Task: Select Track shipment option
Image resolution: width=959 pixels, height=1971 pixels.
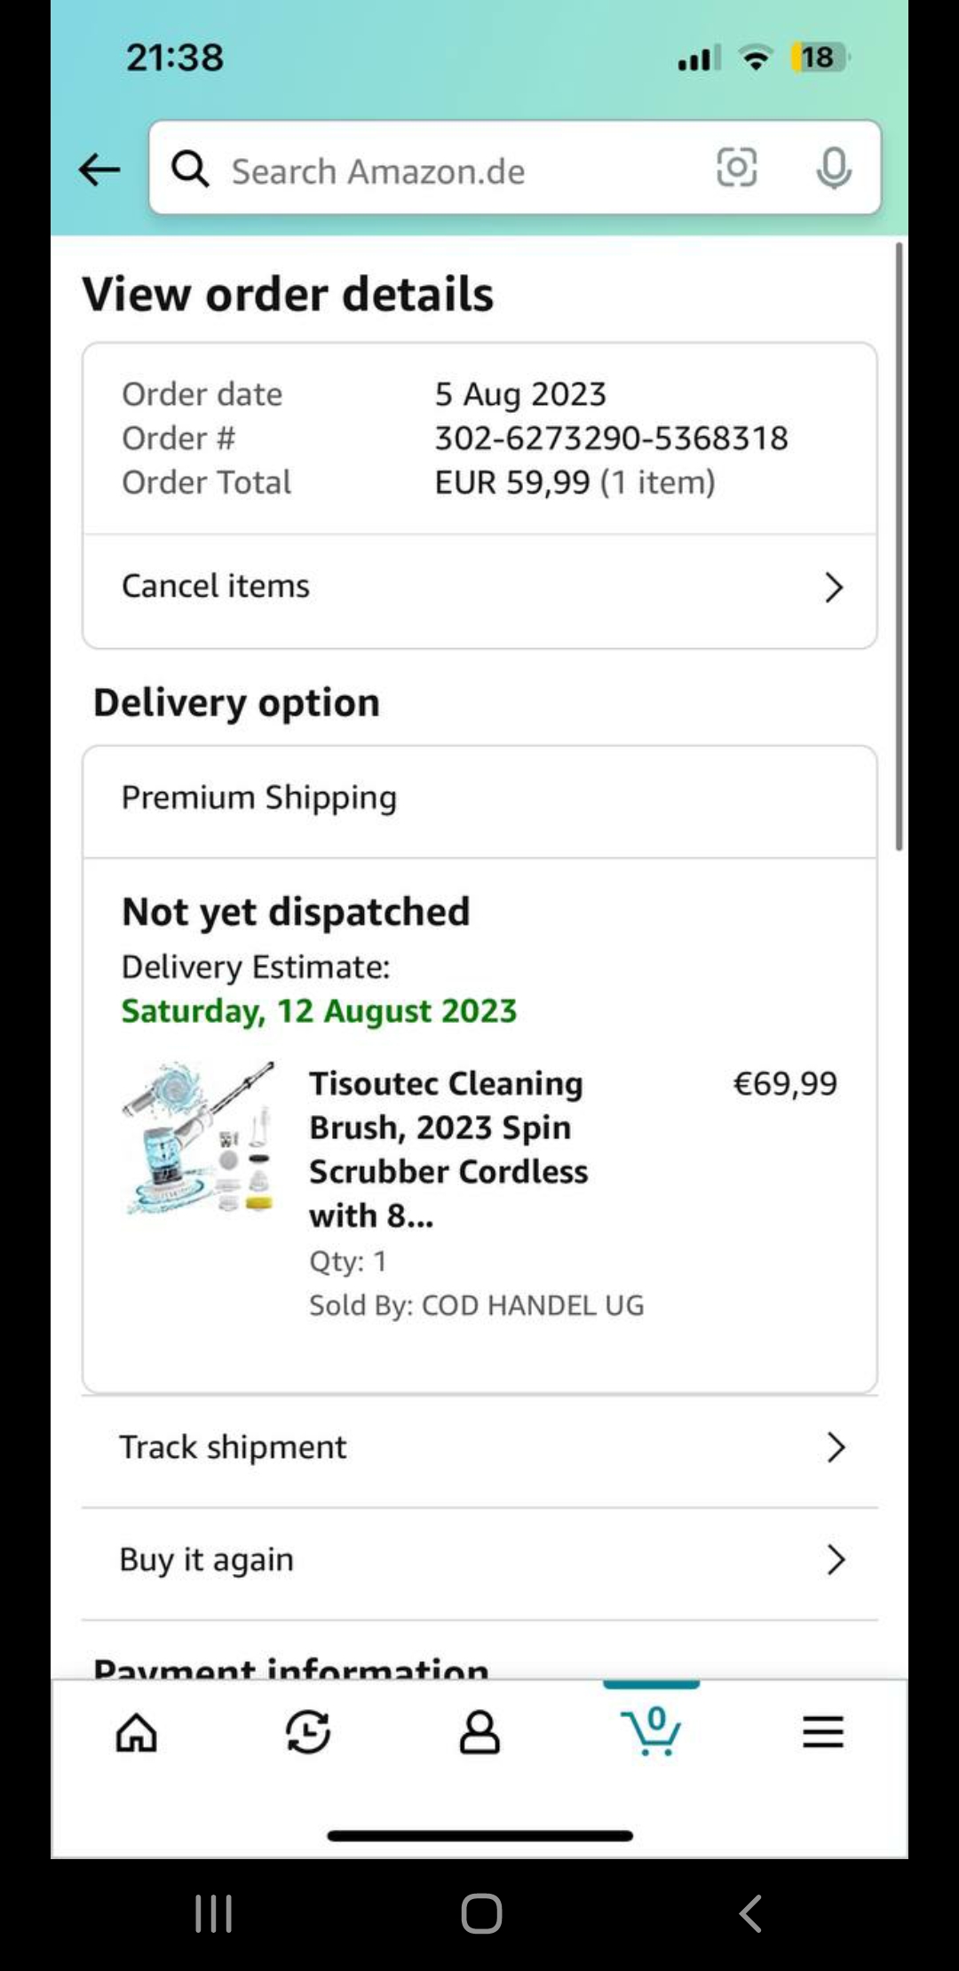Action: (x=233, y=1447)
